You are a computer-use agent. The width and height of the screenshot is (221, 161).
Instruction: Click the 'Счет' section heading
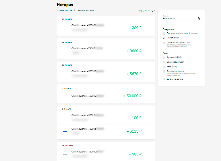(x=165, y=53)
